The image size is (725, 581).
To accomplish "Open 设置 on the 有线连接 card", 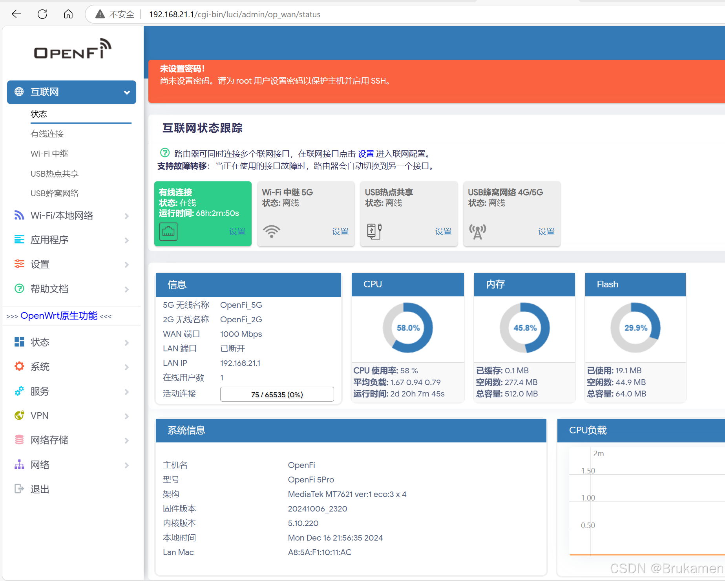I will tap(237, 231).
